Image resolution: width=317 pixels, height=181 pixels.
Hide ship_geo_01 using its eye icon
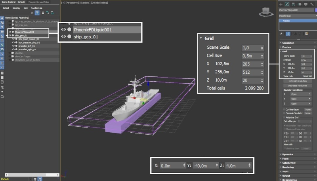pyautogui.click(x=10, y=35)
